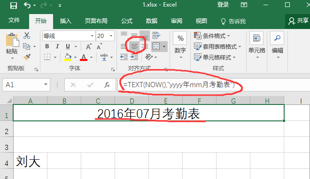
Task: Toggle Align Right icon
Action: [x=145, y=46]
